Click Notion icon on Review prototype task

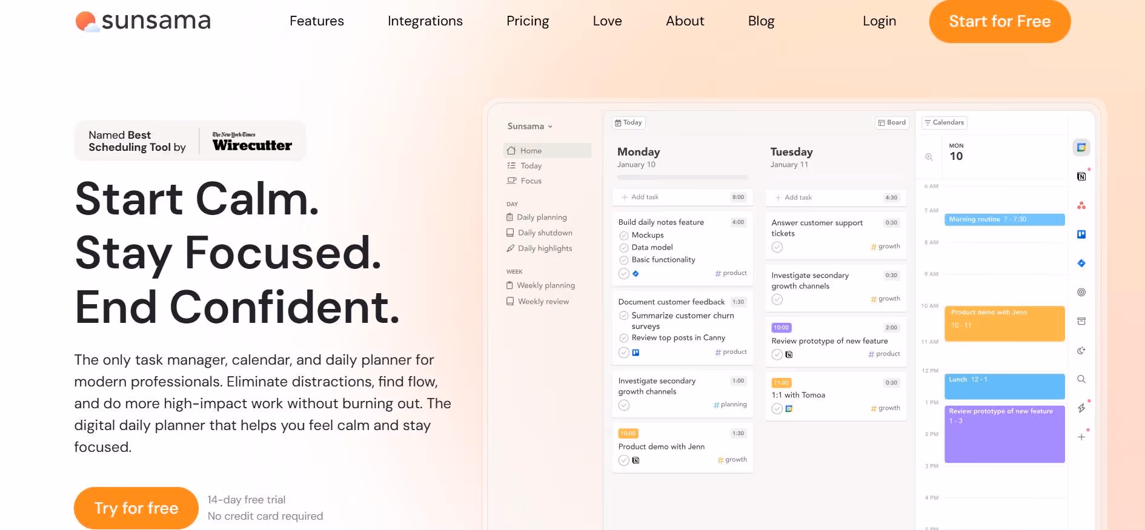(789, 355)
